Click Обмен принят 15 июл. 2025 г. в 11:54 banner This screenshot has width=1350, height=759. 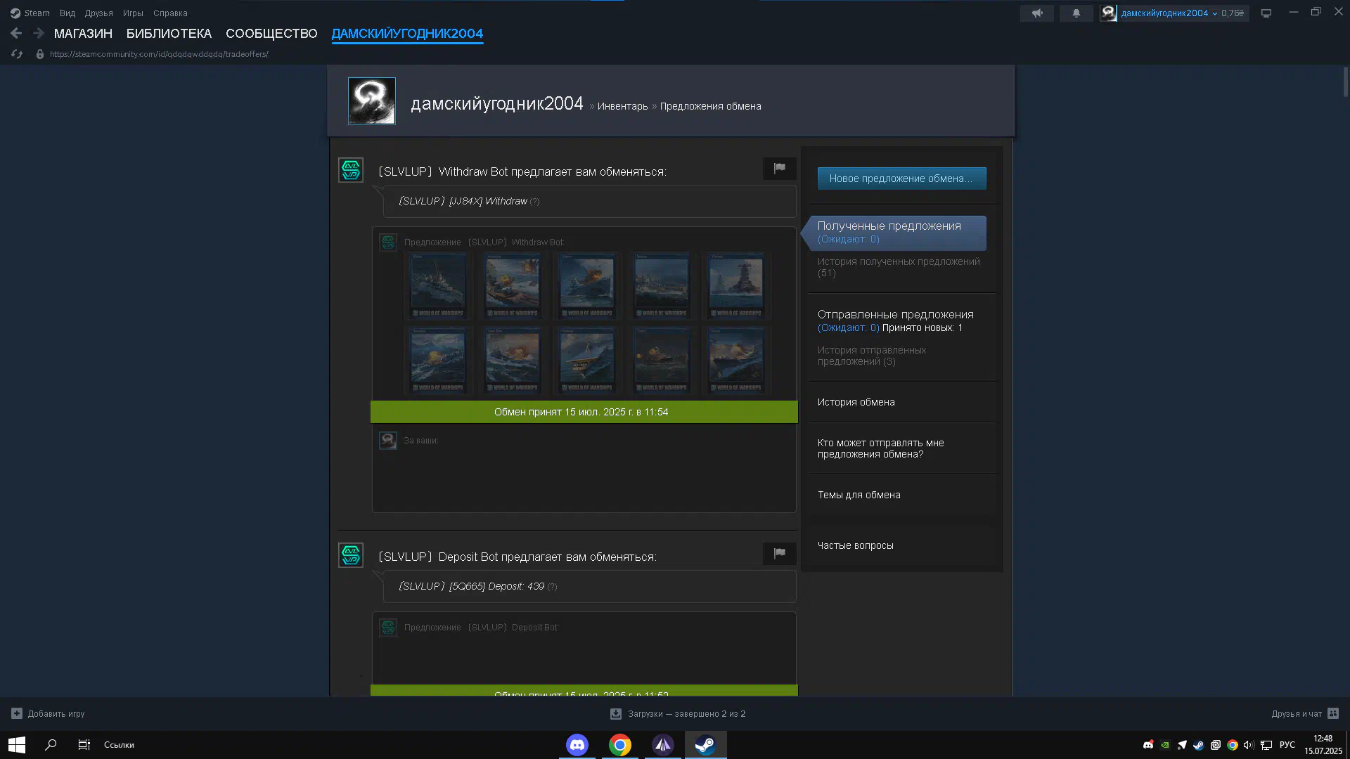584,412
